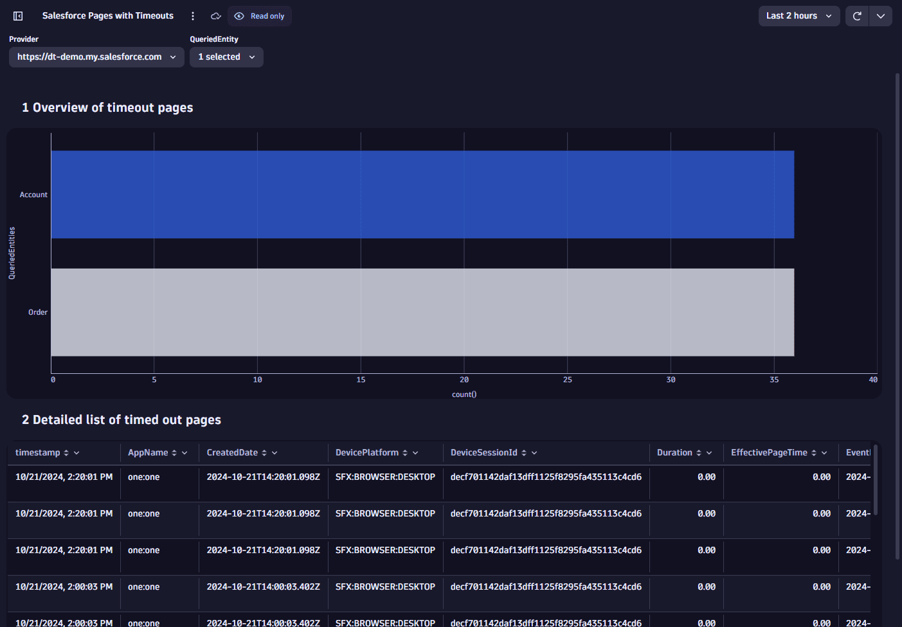
Task: Open DevicePlatform column menu chevron
Action: 415,453
